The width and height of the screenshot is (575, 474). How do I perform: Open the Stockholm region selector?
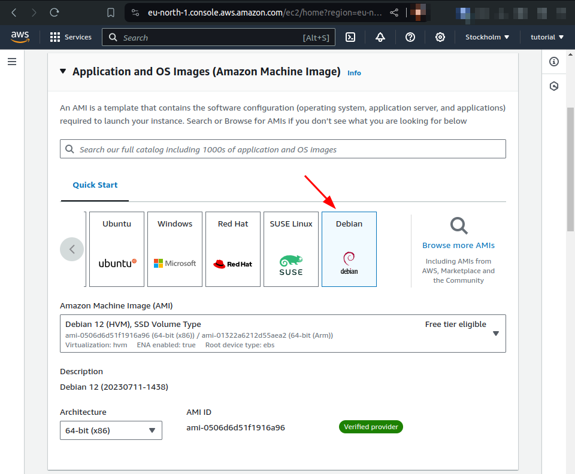[486, 37]
